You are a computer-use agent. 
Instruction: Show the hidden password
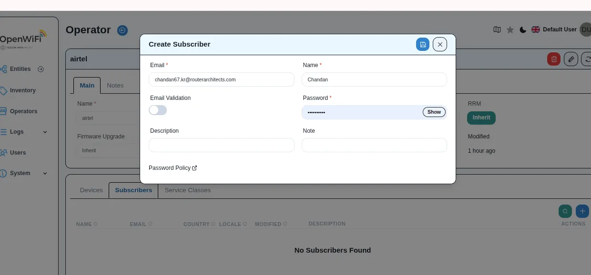(433, 112)
